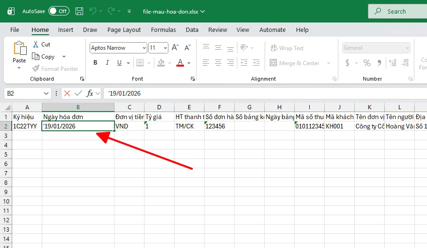Toggle Wrap Text
427x248 pixels.
tap(287, 48)
